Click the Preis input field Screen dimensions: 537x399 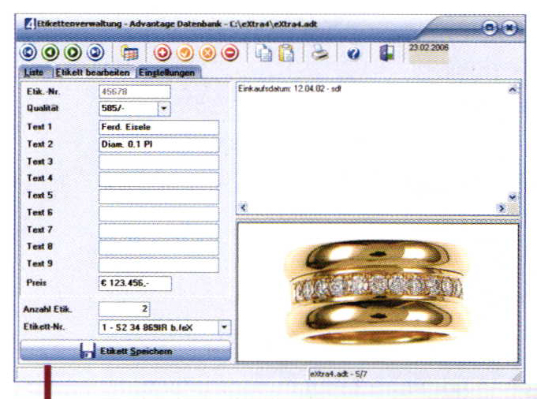134,283
